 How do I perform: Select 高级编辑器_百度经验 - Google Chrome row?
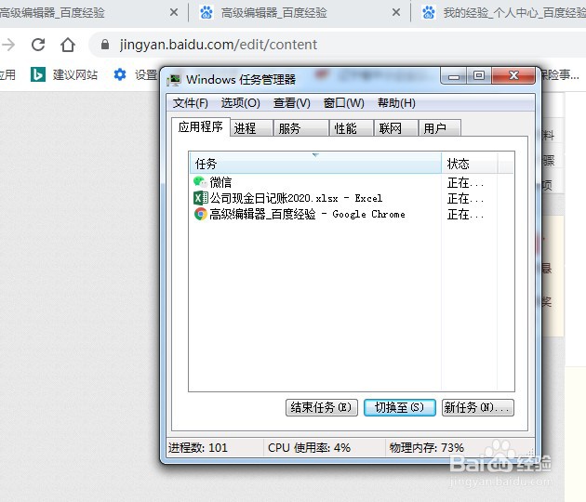coord(352,214)
